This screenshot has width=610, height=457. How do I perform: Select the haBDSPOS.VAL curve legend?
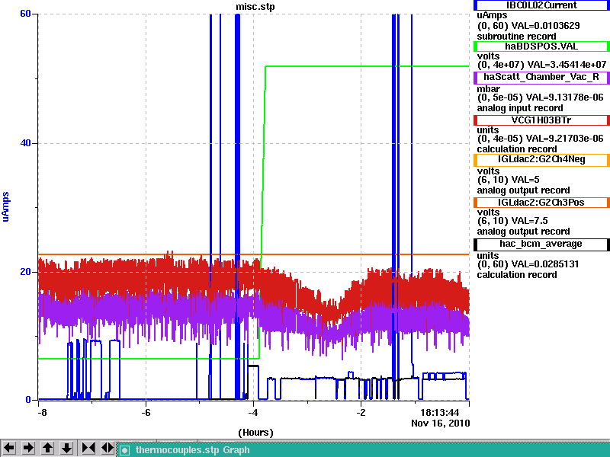pyautogui.click(x=541, y=46)
